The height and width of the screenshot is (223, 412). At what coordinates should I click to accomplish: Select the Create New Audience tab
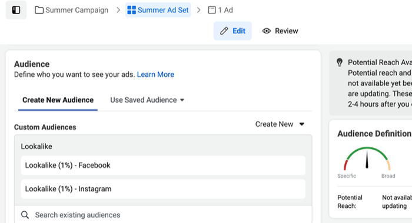pos(58,100)
